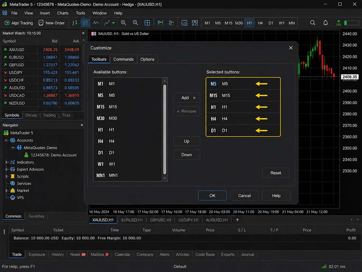Zoom in on the chart
The image size is (362, 272).
[x=123, y=22]
